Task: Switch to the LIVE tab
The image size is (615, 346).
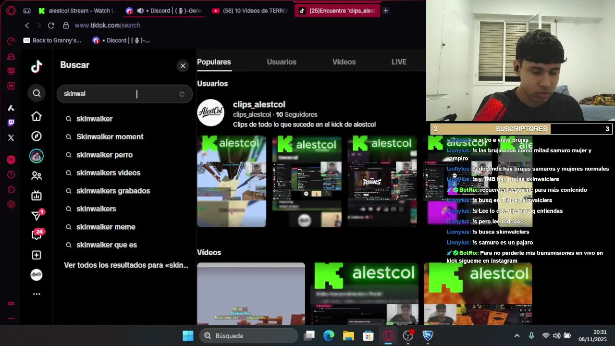Action: [x=399, y=62]
